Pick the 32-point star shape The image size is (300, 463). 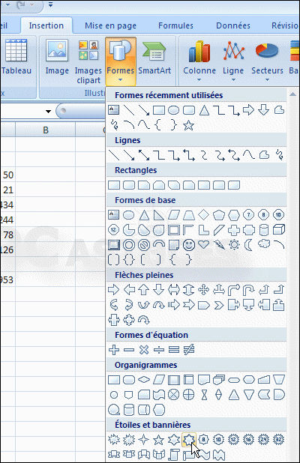278,440
